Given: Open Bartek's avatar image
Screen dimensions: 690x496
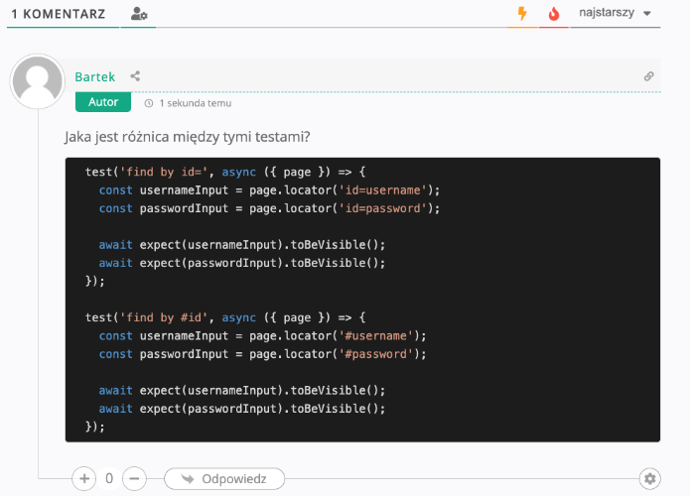Looking at the screenshot, I should (x=38, y=81).
